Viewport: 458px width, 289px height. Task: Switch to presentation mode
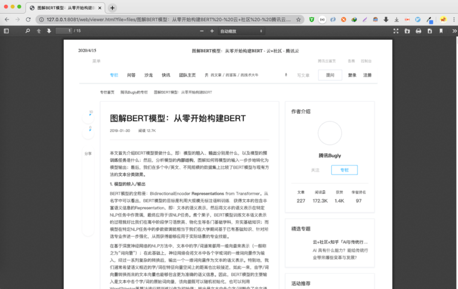[396, 31]
